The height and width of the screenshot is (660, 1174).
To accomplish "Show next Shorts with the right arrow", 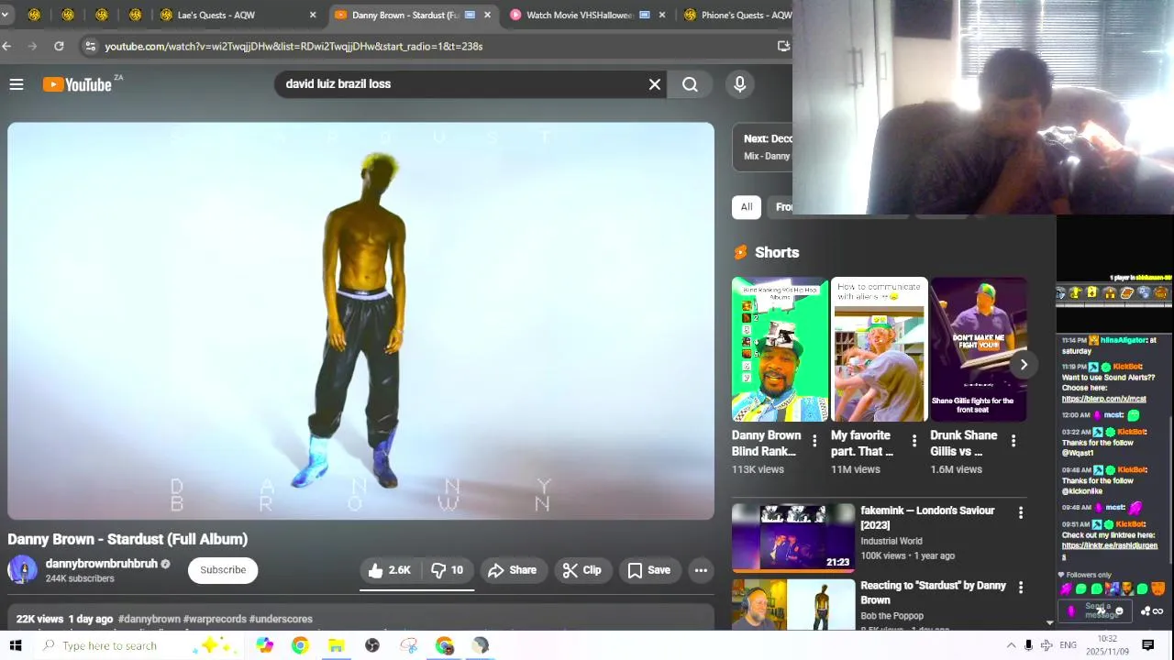I will [x=1024, y=365].
